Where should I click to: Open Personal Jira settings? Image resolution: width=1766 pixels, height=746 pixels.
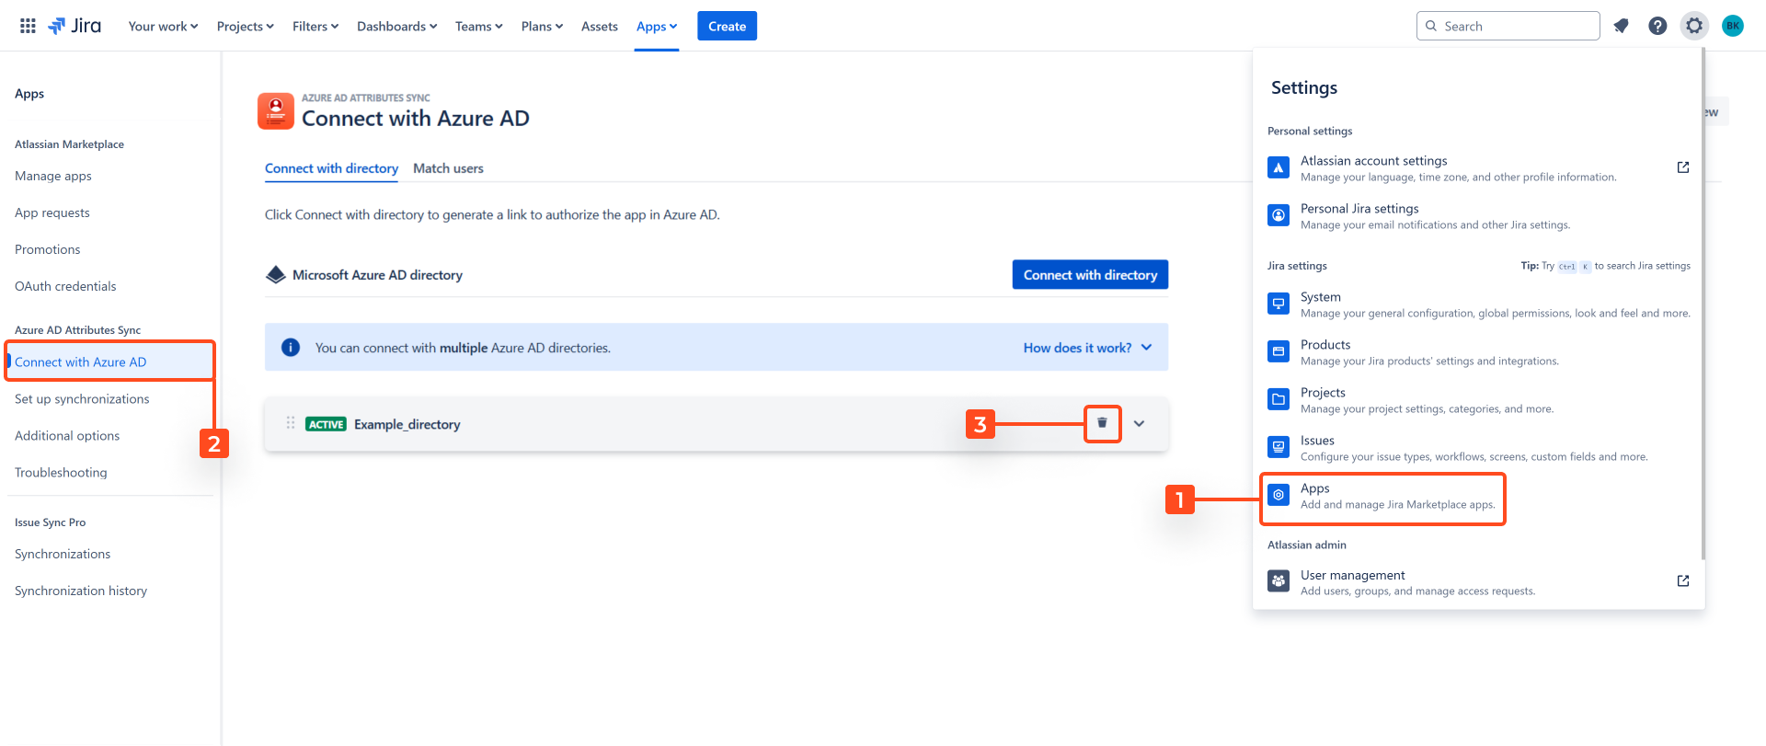pyautogui.click(x=1479, y=215)
